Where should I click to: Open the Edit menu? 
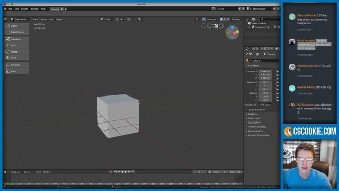point(16,9)
